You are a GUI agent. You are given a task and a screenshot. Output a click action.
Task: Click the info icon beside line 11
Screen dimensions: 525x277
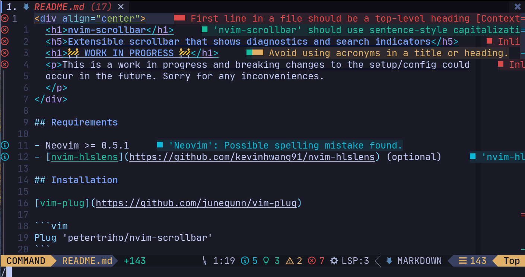click(4, 145)
